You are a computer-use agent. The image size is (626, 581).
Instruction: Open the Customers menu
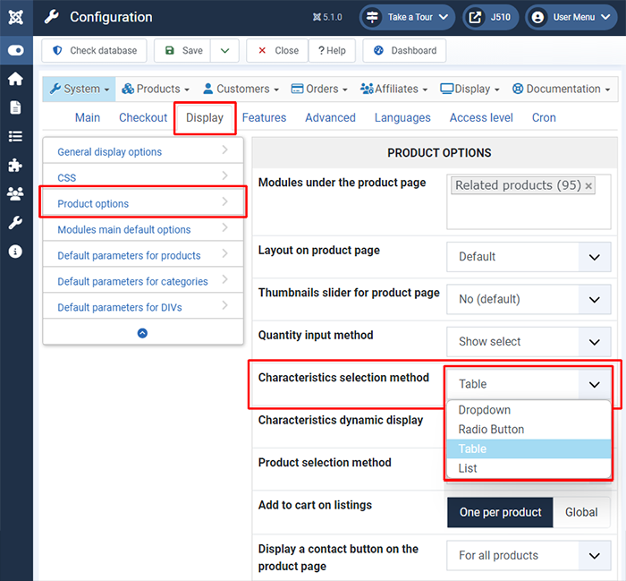241,89
